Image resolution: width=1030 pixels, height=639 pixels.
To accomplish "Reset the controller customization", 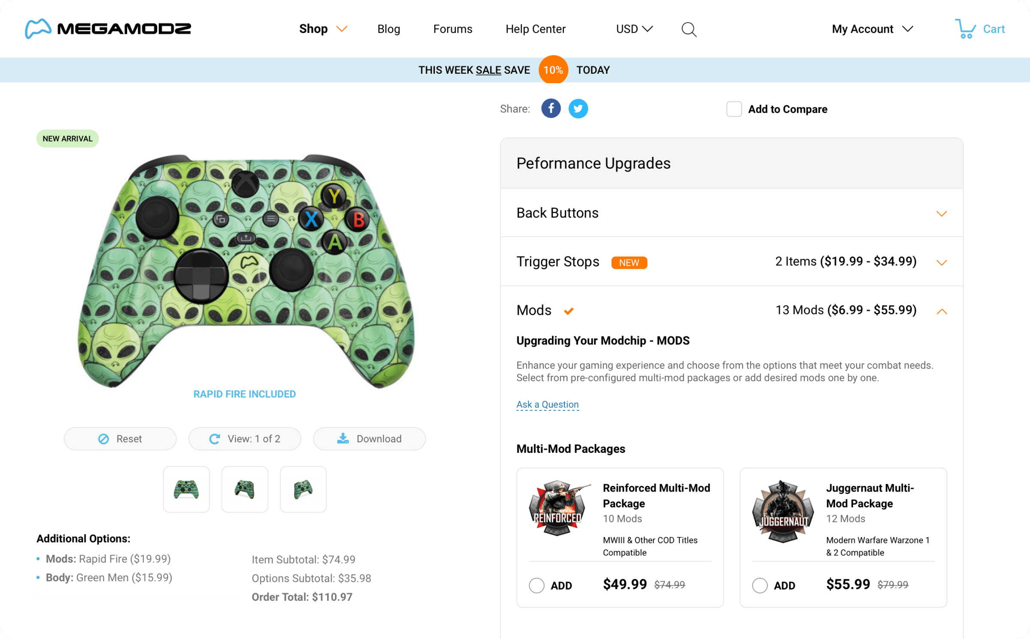I will coord(120,439).
